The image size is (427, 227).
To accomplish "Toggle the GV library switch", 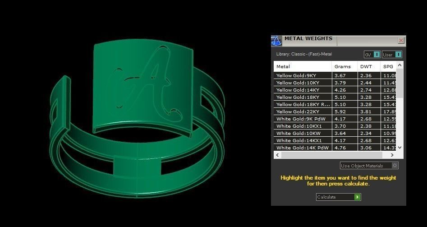I will point(372,55).
